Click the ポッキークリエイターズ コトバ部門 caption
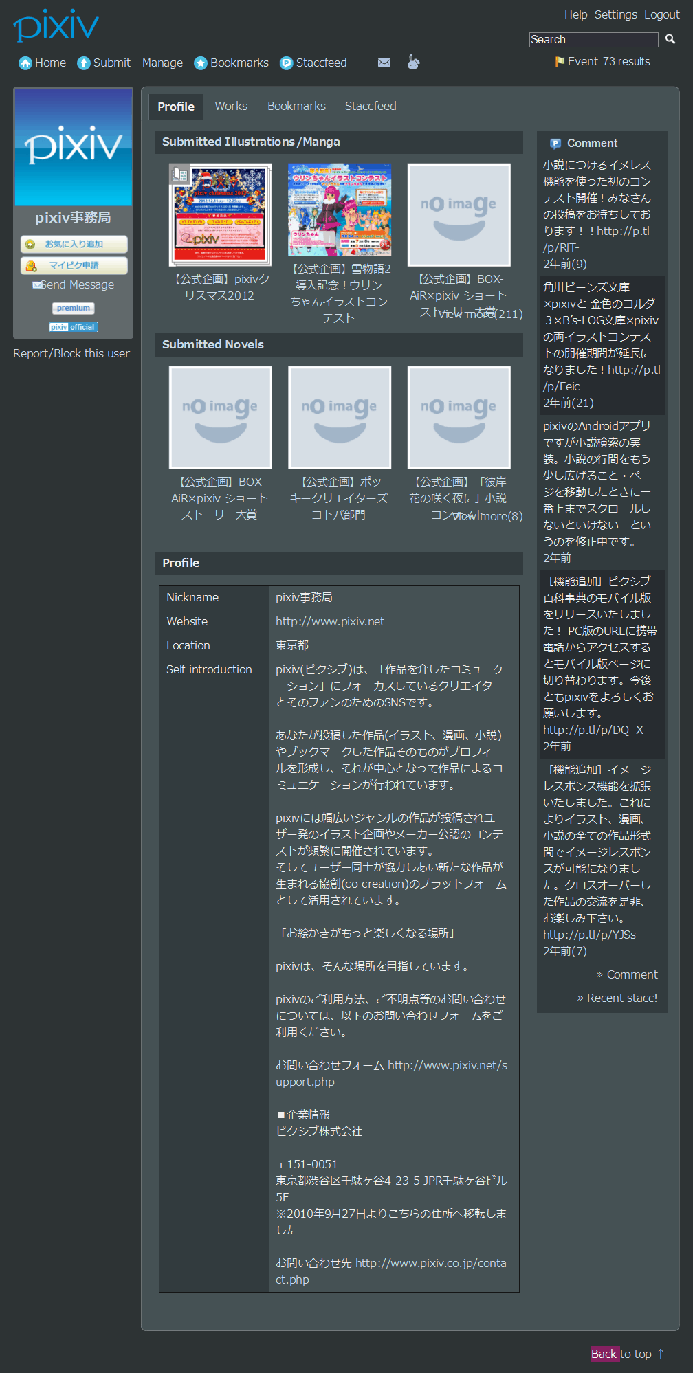Screen dimensions: 693x1373 tap(340, 498)
